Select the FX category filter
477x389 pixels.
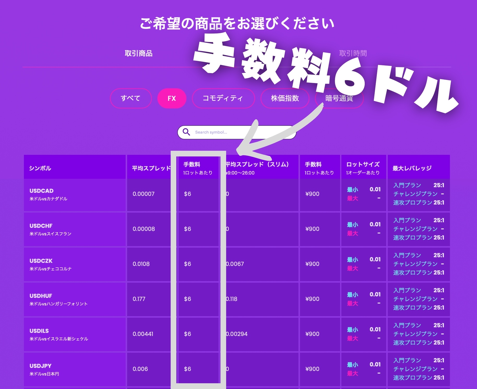coord(172,98)
